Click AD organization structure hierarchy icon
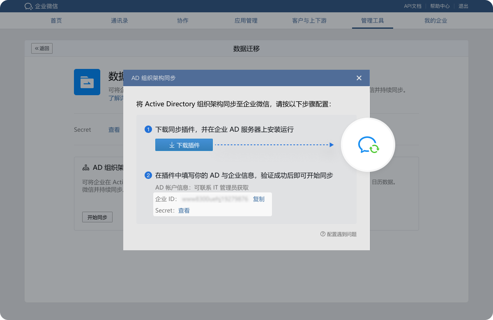The height and width of the screenshot is (320, 493). click(86, 167)
